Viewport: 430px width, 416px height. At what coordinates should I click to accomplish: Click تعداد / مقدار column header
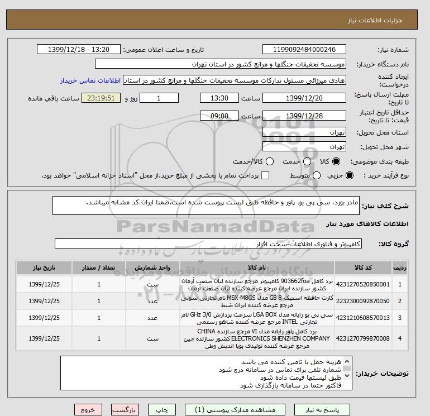[x=99, y=268]
